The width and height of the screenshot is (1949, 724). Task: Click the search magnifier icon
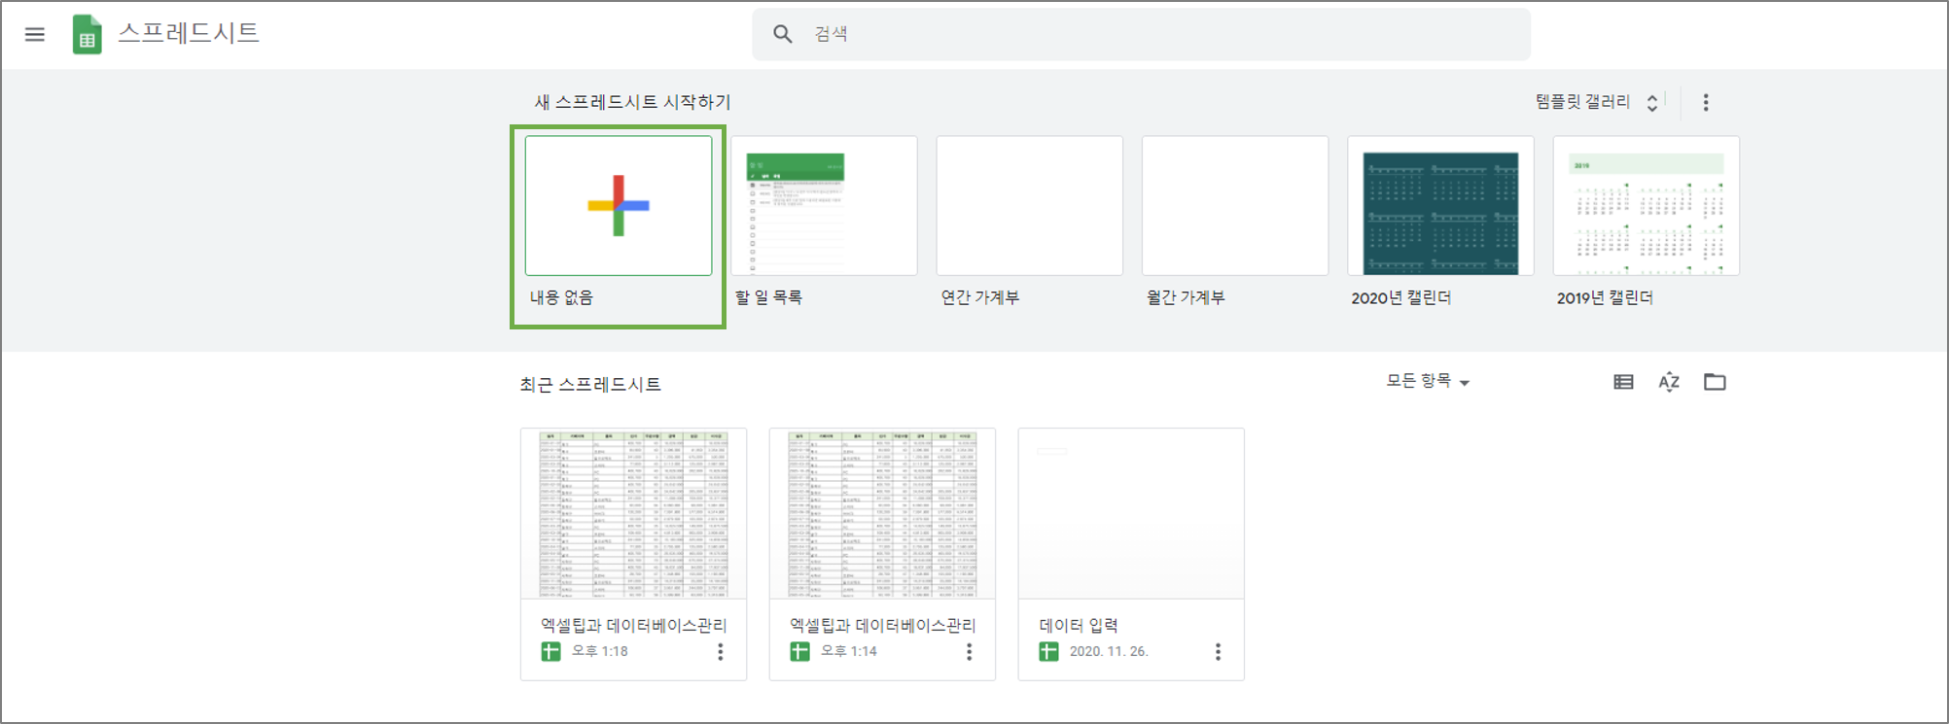coord(782,34)
